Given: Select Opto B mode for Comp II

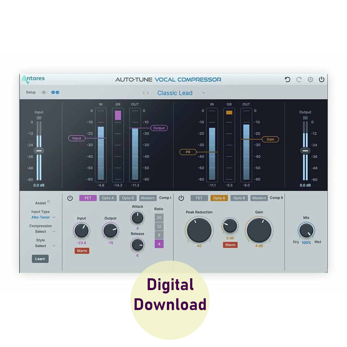Looking at the screenshot, I should pyautogui.click(x=239, y=198).
